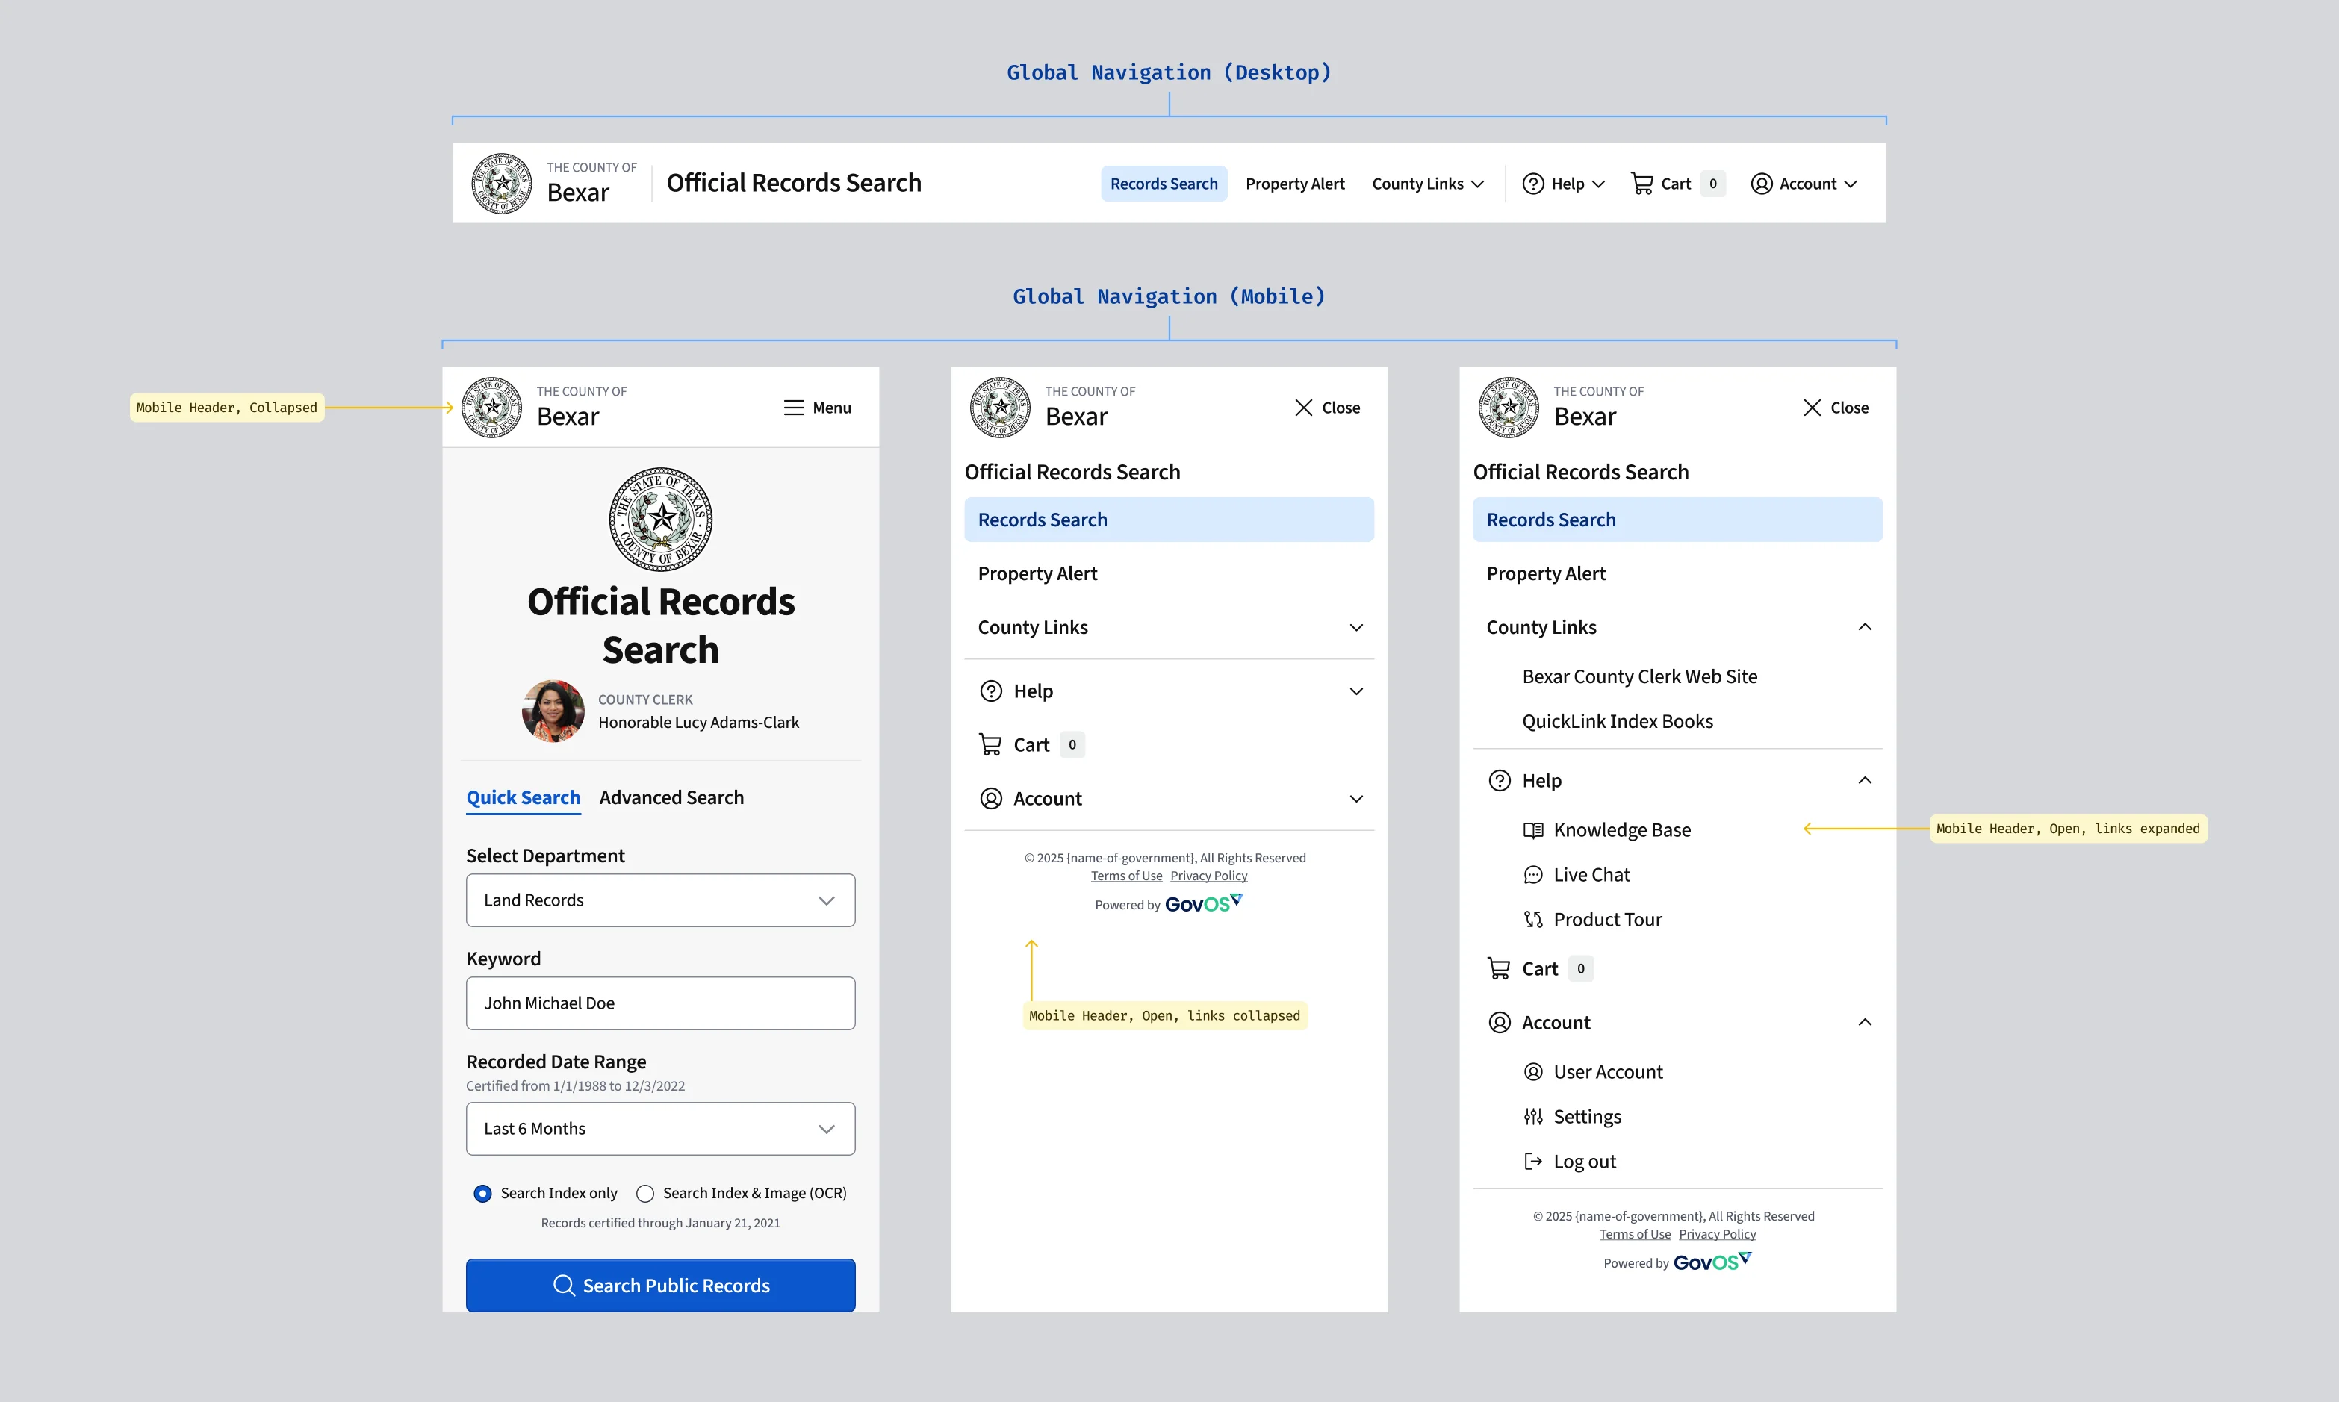Viewport: 2339px width, 1402px height.
Task: Choose Search Index & Image (OCR) option
Action: (x=647, y=1192)
